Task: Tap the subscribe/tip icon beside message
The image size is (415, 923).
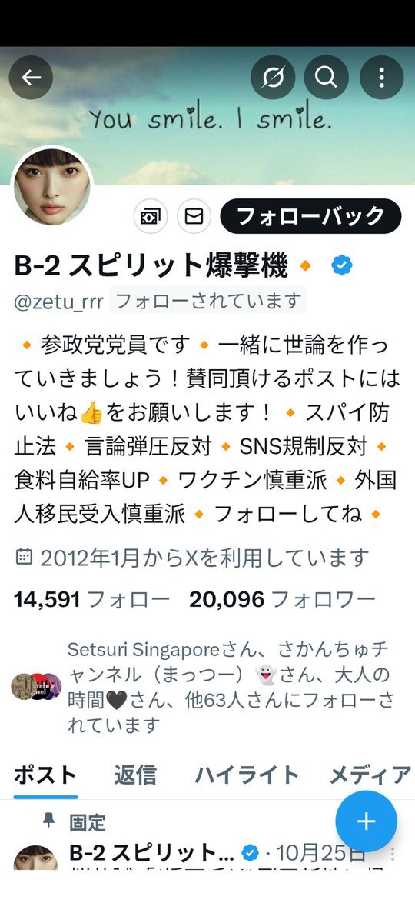Action: [151, 216]
